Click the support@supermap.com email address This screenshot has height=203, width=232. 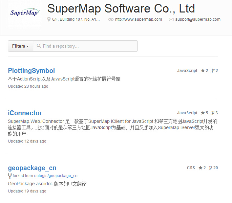(x=198, y=19)
